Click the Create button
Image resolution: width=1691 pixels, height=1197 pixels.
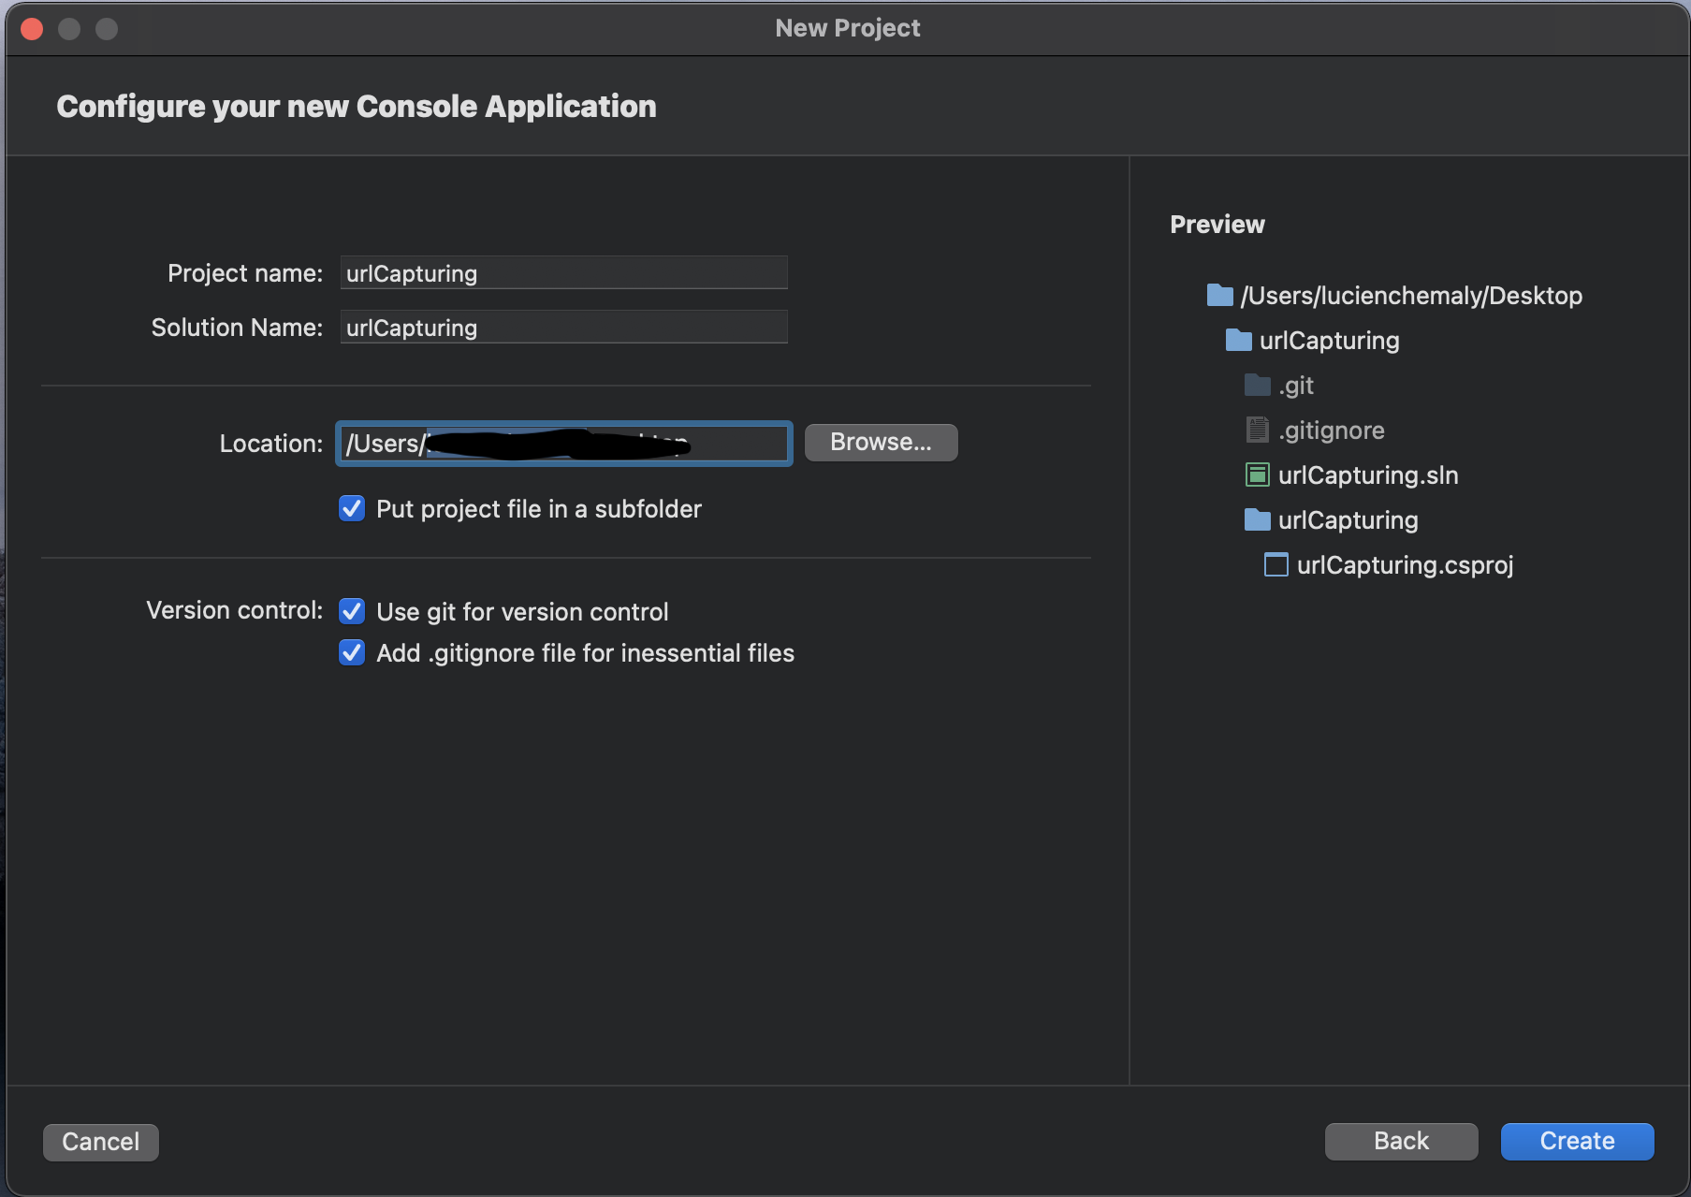click(x=1576, y=1141)
